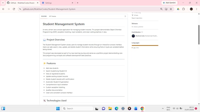
Task: Click the page vertical scrollbar thumb
Action: click(x=199, y=35)
